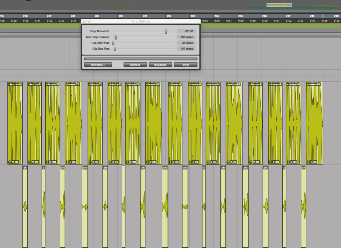Click the Rename... button in Strip Silence
The height and width of the screenshot is (248, 341).
point(98,65)
